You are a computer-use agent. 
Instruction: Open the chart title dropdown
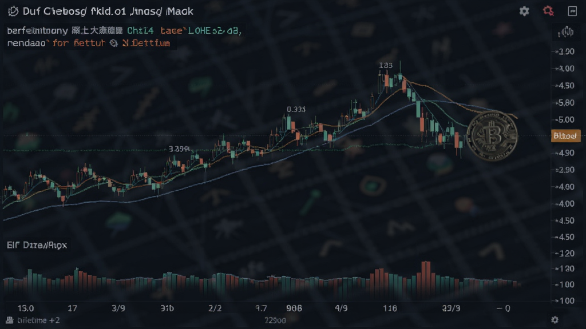point(108,11)
